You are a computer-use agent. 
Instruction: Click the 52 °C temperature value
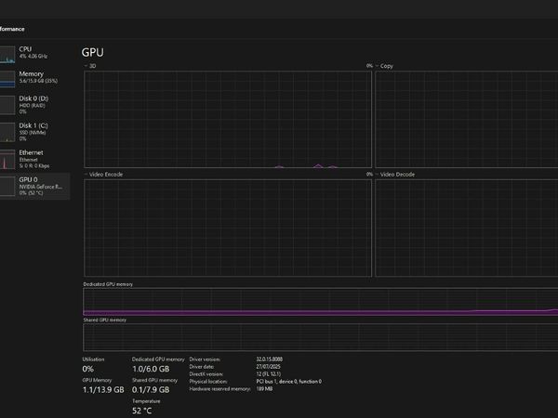tap(141, 410)
